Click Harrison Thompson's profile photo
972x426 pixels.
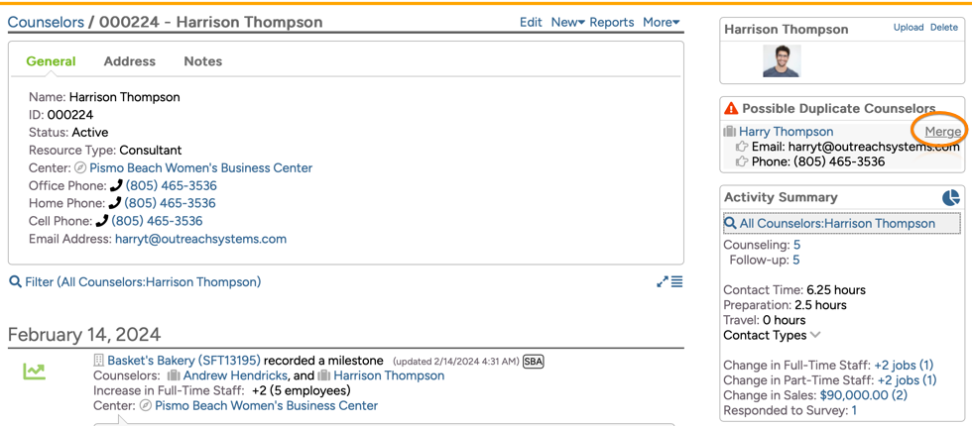[782, 60]
